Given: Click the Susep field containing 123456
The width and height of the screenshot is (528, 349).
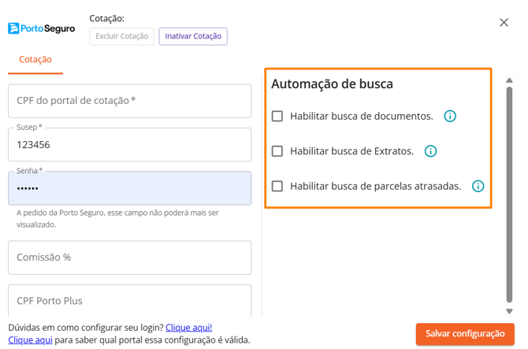Looking at the screenshot, I should (x=130, y=145).
